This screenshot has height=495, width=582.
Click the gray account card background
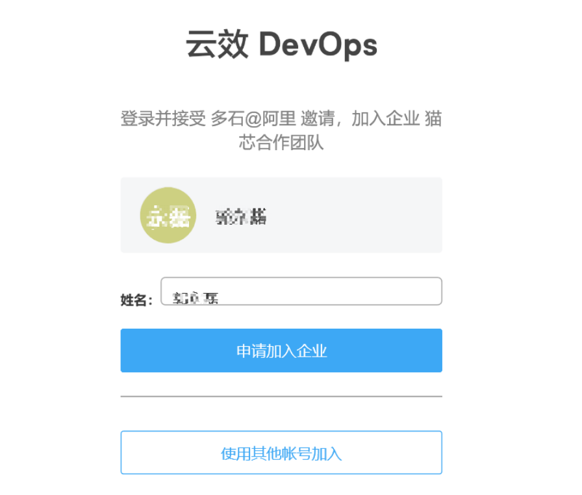pos(281,215)
